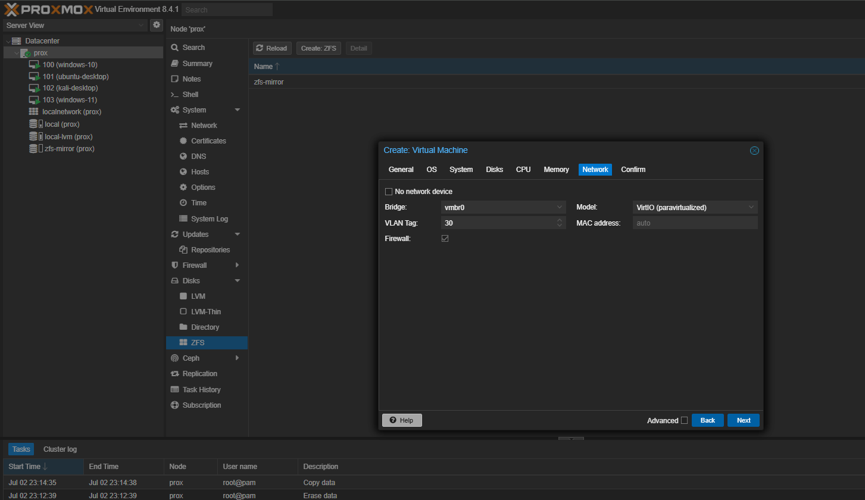The width and height of the screenshot is (865, 500).
Task: Enable the No network device checkbox
Action: click(389, 191)
